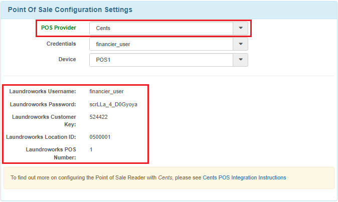Click the Laundroworks Password label
The height and width of the screenshot is (202, 338).
43,104
